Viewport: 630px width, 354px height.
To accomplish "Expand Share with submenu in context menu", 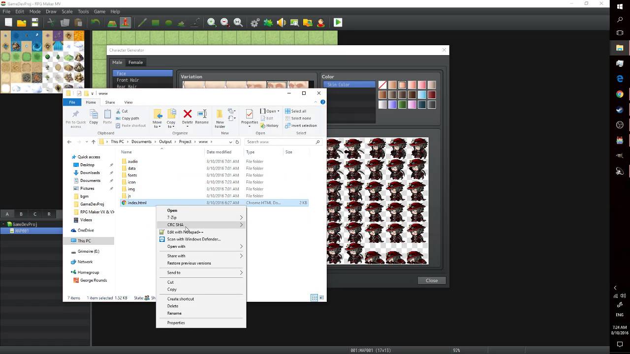I will 201,256.
